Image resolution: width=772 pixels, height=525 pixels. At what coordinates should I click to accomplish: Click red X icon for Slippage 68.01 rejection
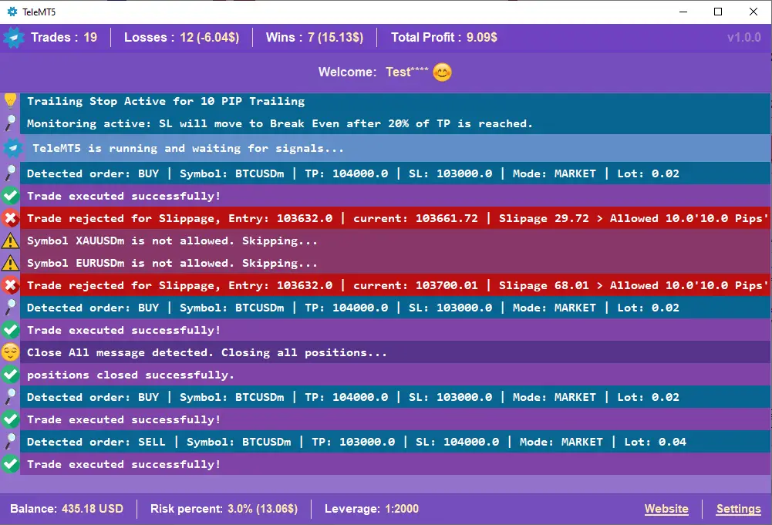pyautogui.click(x=10, y=285)
